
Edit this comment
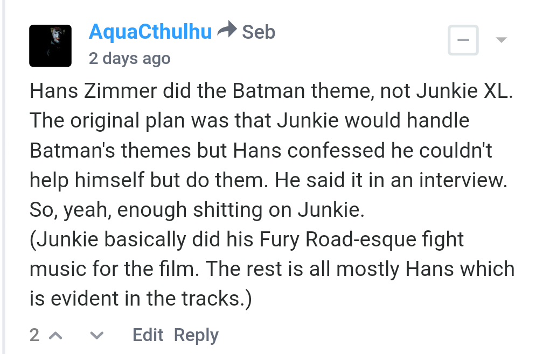[148, 335]
